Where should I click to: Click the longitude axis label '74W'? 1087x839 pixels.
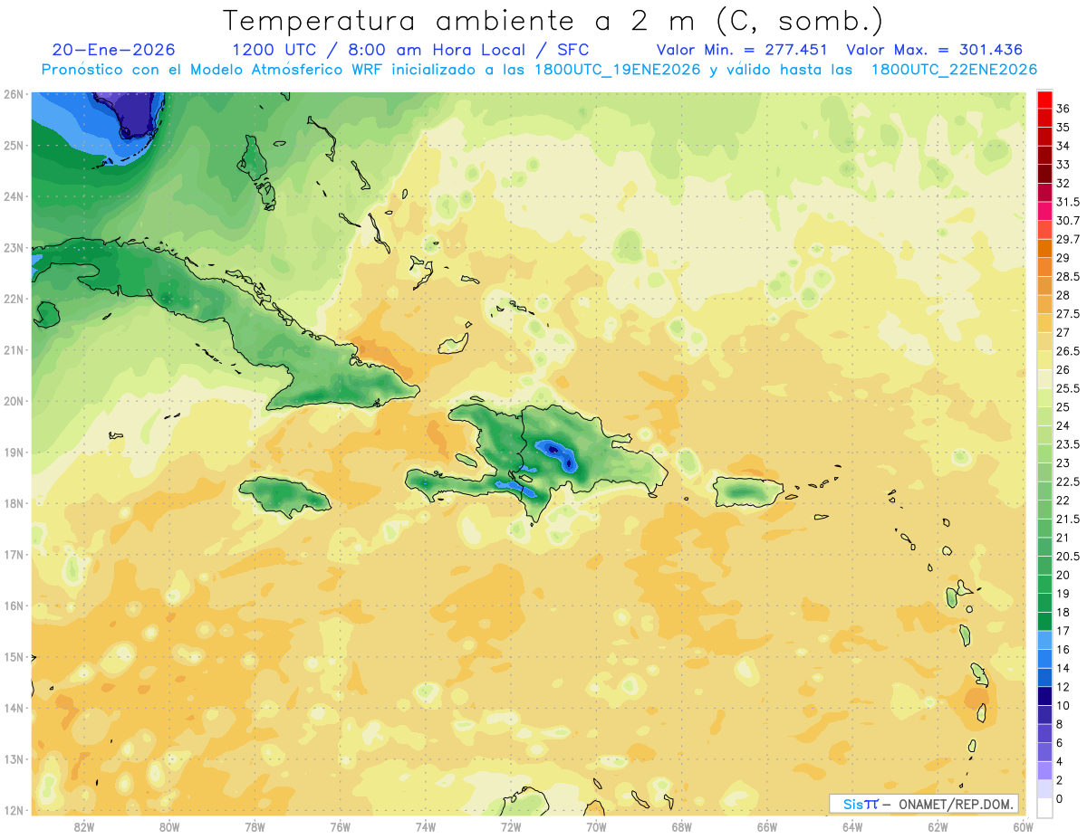pyautogui.click(x=425, y=827)
